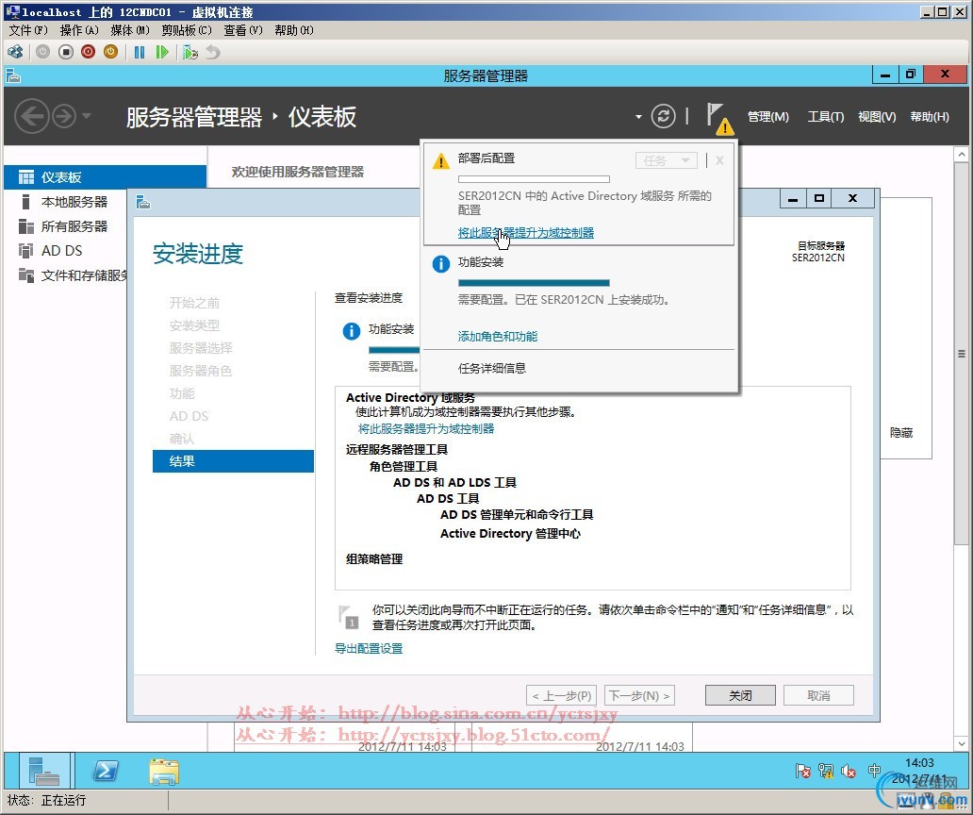Screen dimensions: 973x815
Task: Click the 功能安装 progress bar in notification
Action: (534, 283)
